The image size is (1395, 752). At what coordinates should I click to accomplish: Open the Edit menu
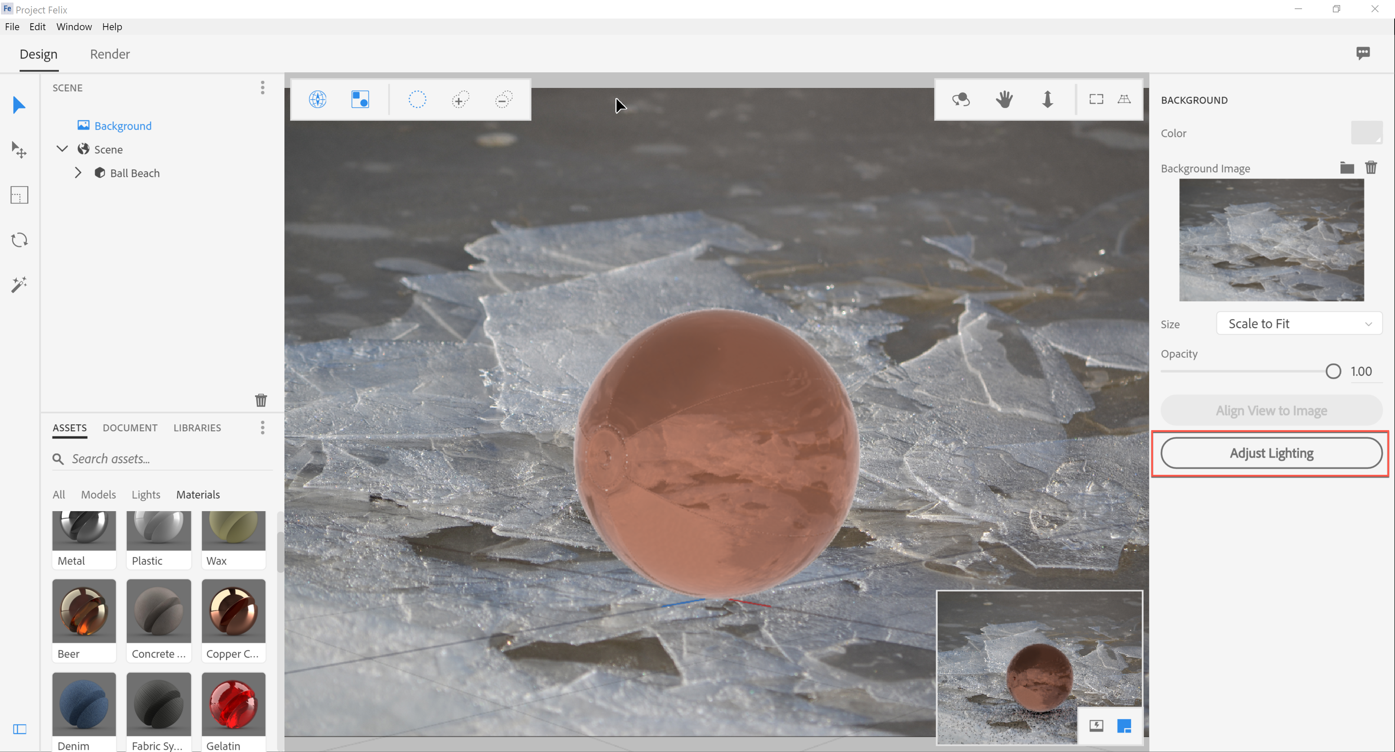pyautogui.click(x=37, y=27)
